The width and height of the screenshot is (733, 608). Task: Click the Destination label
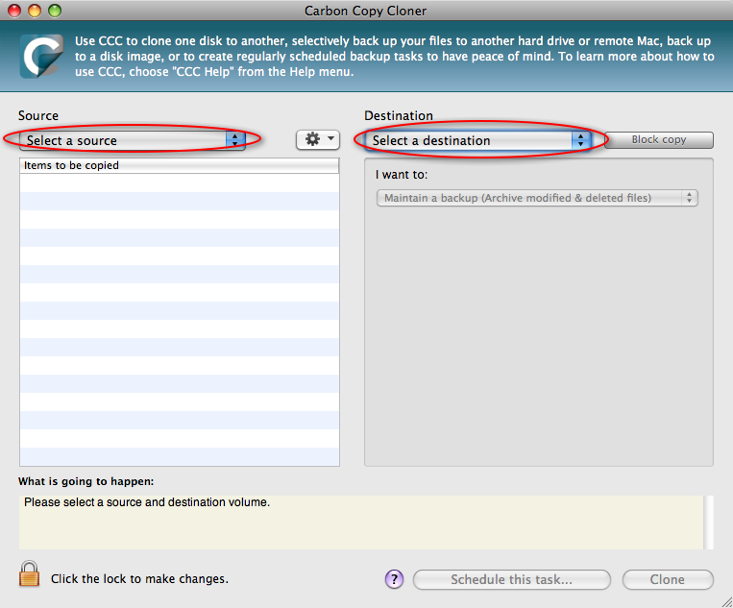pyautogui.click(x=399, y=115)
